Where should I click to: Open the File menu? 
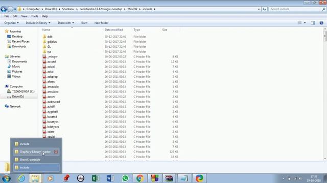7,16
